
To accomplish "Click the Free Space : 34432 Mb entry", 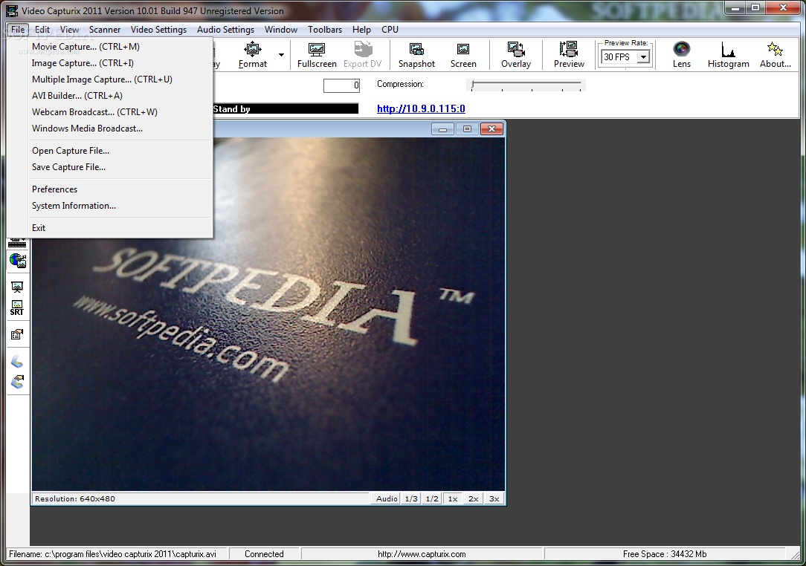I will [x=665, y=554].
